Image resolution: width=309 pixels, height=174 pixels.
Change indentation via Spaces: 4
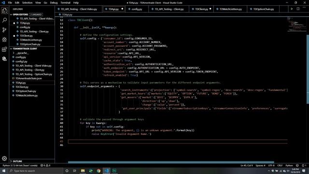261,165
